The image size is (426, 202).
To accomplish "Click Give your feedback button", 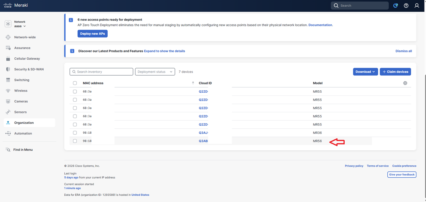I will pyautogui.click(x=402, y=175).
